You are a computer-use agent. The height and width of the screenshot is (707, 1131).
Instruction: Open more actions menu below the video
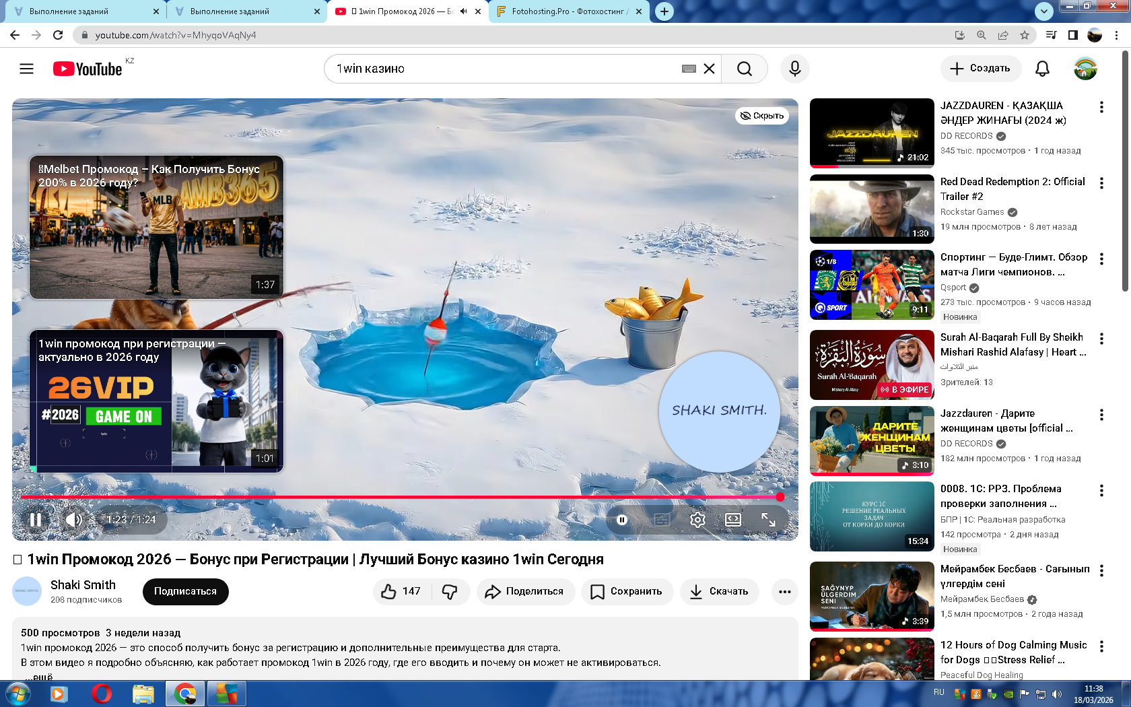point(784,592)
